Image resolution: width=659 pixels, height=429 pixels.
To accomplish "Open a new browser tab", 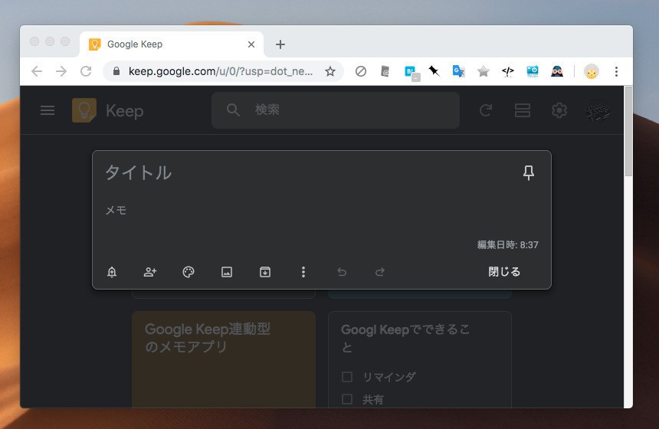I will (x=280, y=44).
